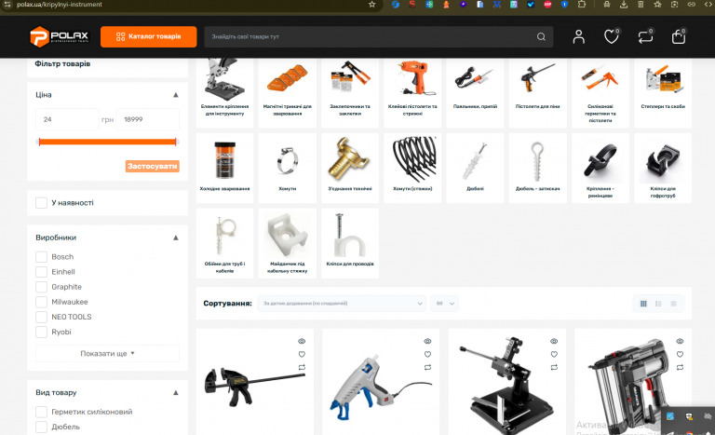Screen dimensions: 715x435
Task: Open Клейові пістолети та стрижні category
Action: click(412, 92)
